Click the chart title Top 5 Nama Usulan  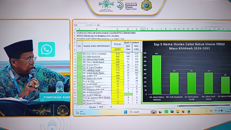tap(189, 46)
